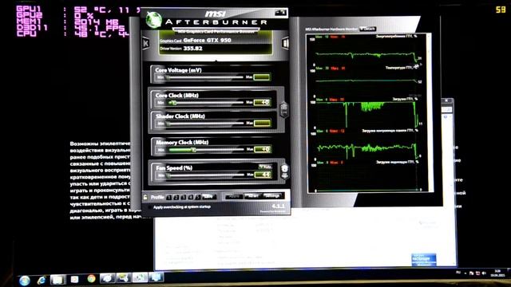Click the RU language indicator in tray
The height and width of the screenshot is (287, 511).
458,273
